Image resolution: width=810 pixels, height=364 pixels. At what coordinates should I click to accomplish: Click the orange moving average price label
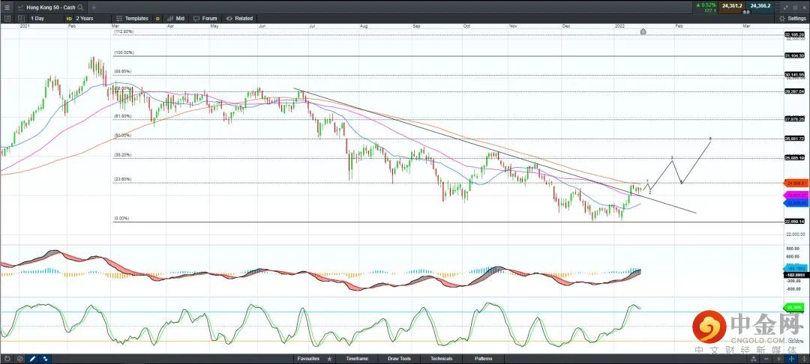pyautogui.click(x=796, y=183)
